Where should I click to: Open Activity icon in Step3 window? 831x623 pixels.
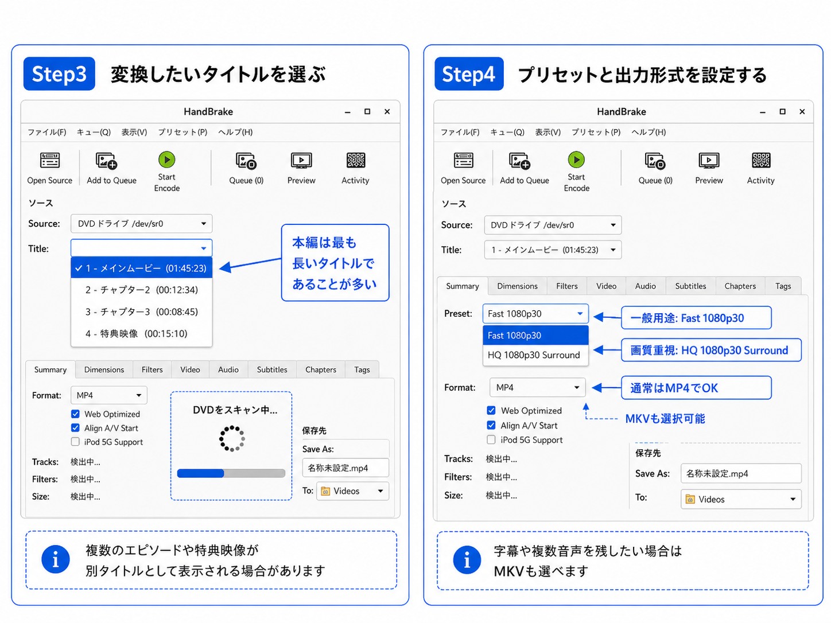pyautogui.click(x=356, y=160)
